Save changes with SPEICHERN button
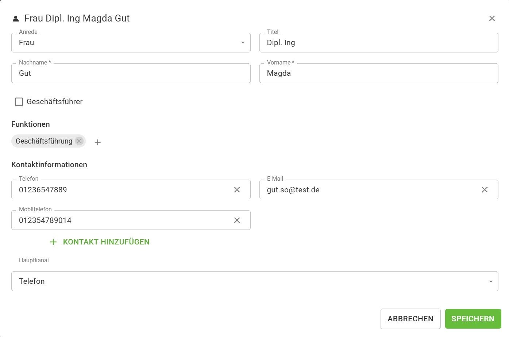This screenshot has width=509, height=337. 473,319
